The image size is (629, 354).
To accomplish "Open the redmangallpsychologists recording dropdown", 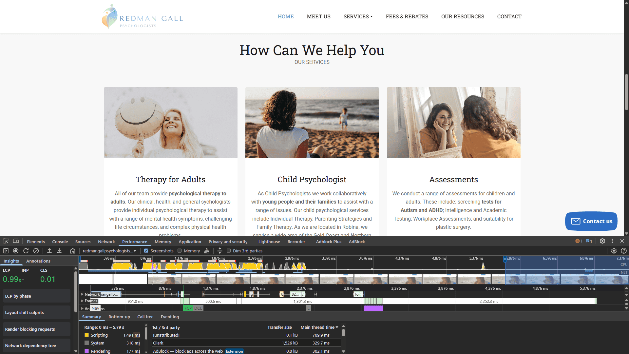I will (x=109, y=251).
